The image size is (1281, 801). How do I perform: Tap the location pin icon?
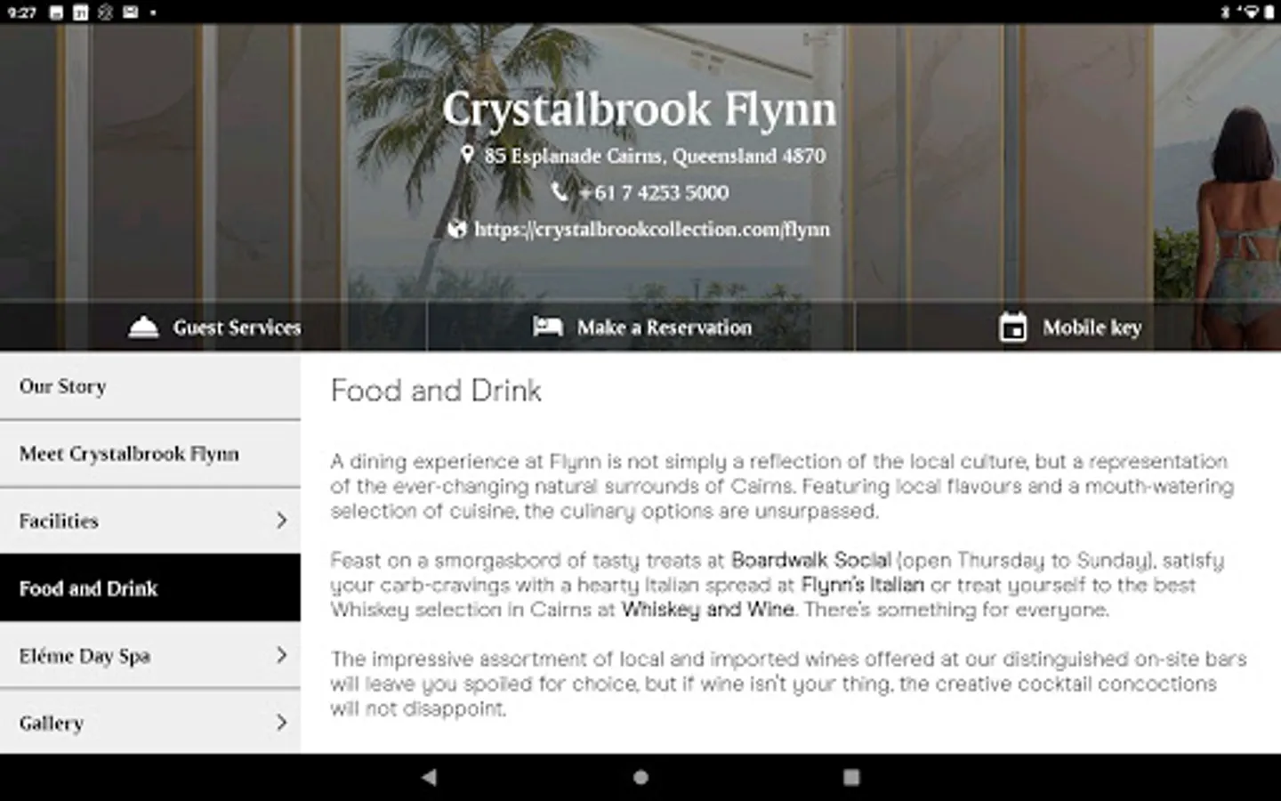tap(467, 155)
